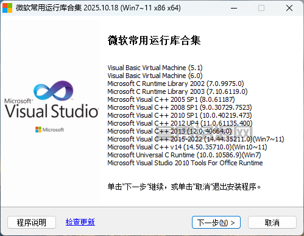
Task: Click Microsoft Visual C++ 2013 line
Action: [x=169, y=131]
